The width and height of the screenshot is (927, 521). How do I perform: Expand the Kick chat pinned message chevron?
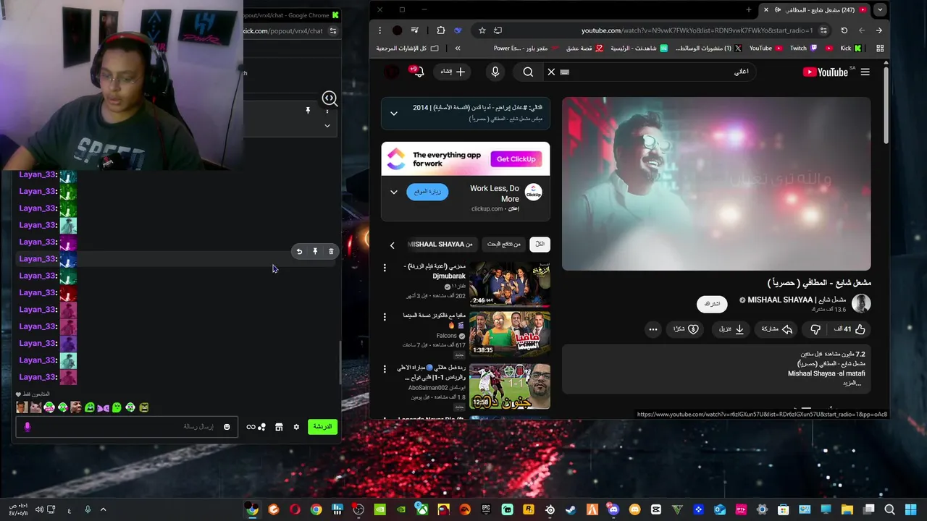coord(327,126)
